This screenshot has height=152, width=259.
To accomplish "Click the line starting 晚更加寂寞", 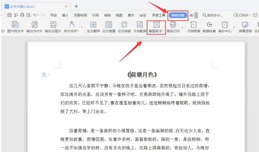I will (x=135, y=139).
